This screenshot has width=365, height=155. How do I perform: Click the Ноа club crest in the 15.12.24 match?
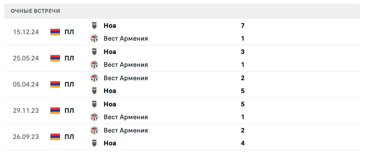(94, 25)
